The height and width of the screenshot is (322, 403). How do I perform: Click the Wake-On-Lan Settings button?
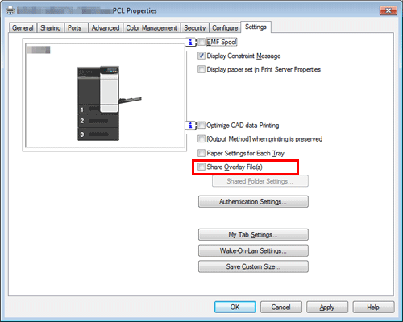[x=253, y=250]
